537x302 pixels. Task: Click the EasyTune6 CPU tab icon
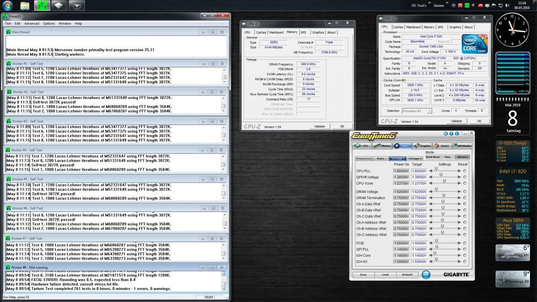pos(357,146)
